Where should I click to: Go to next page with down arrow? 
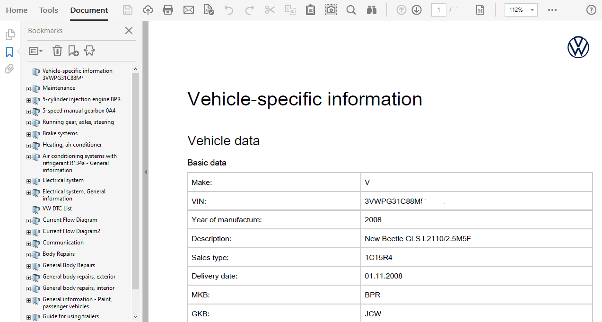coord(417,10)
